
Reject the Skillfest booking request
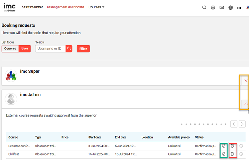click(233, 154)
